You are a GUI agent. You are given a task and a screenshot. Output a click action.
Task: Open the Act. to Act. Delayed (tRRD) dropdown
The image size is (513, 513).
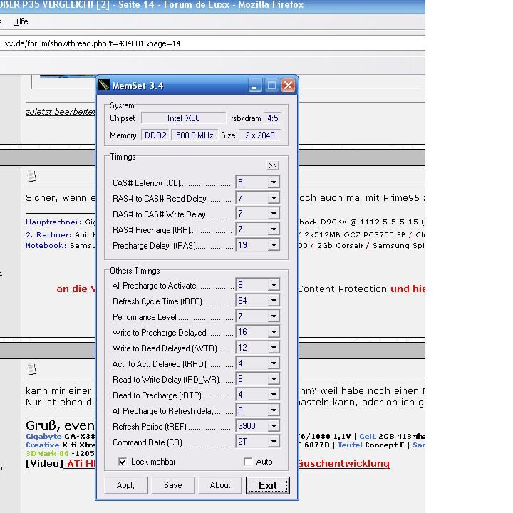click(x=274, y=363)
